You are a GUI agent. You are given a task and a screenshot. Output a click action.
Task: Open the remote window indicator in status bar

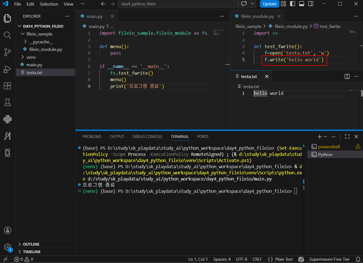coord(5,259)
